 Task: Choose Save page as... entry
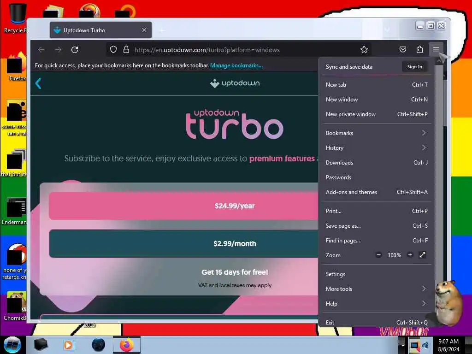[377, 226]
